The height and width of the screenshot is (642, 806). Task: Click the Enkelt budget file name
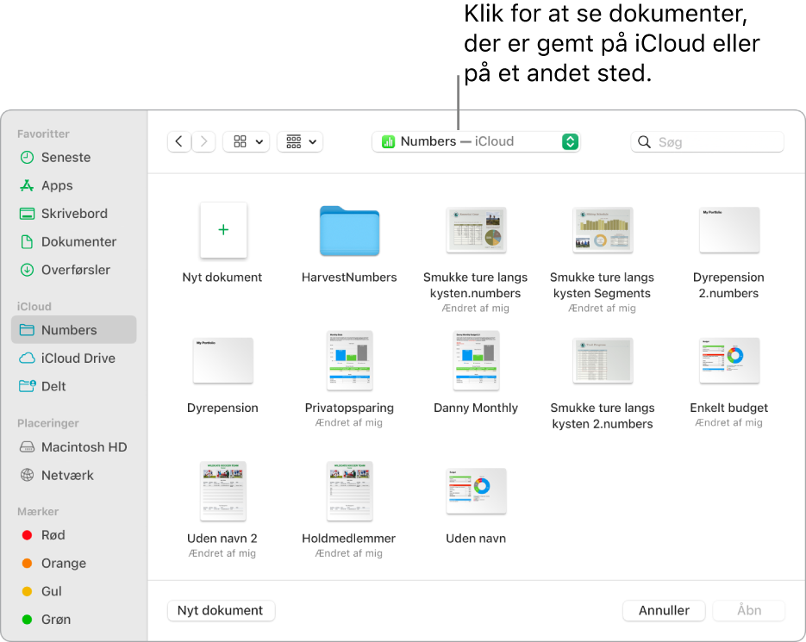[729, 408]
